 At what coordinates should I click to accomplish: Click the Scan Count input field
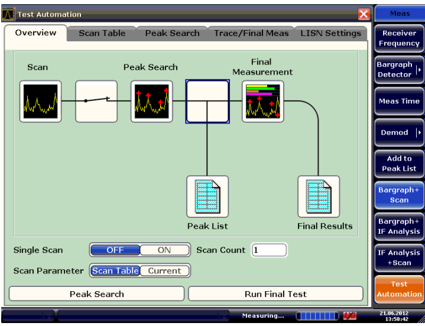[x=269, y=250]
